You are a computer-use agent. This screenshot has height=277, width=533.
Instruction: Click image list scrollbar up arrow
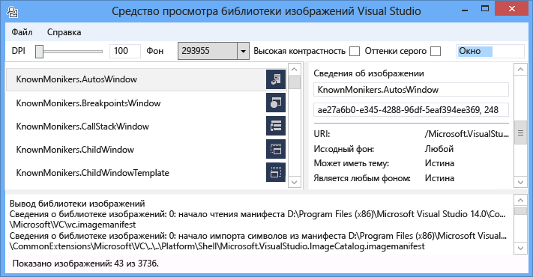click(295, 70)
